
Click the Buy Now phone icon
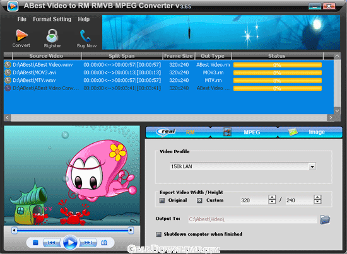coord(85,35)
